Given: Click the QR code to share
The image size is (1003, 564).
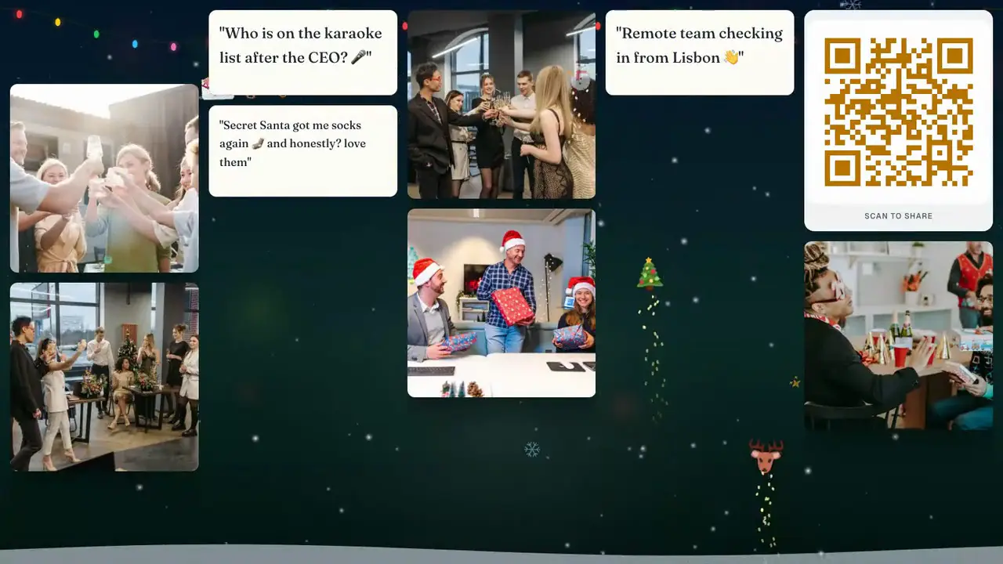Looking at the screenshot, I should click(898, 111).
